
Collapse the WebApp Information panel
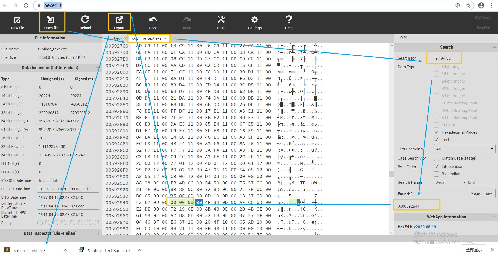(494, 217)
